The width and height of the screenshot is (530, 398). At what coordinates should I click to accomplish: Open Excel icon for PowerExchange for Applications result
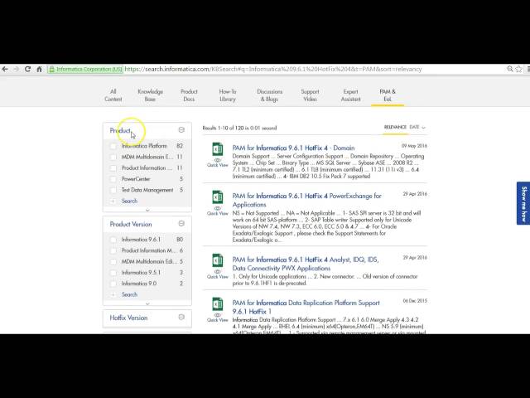(x=217, y=197)
